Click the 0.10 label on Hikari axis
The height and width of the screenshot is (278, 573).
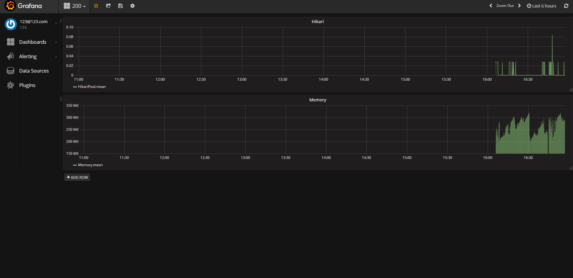tap(70, 27)
